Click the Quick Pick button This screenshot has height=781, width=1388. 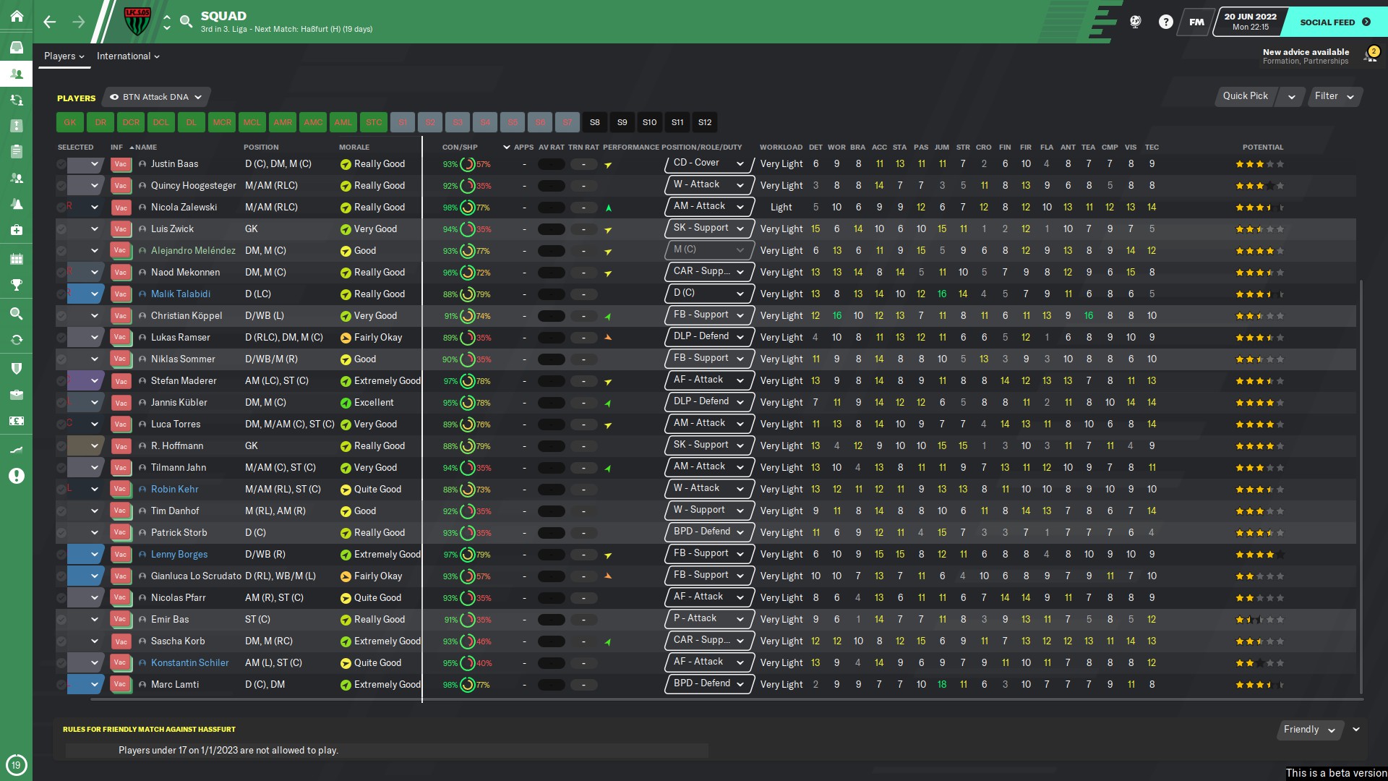point(1245,96)
